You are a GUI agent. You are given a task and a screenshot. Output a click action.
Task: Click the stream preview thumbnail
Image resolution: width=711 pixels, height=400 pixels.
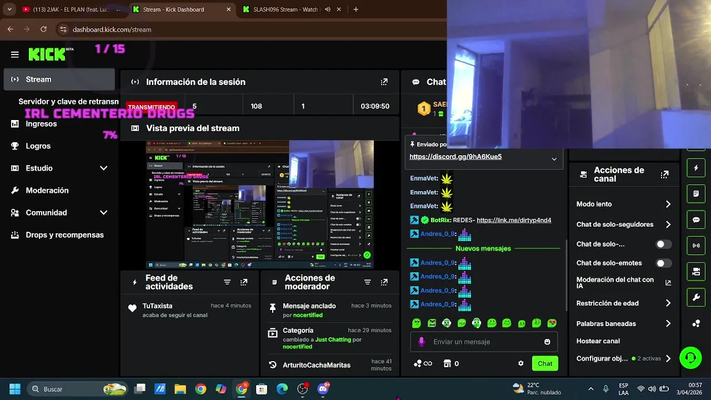[x=260, y=204]
